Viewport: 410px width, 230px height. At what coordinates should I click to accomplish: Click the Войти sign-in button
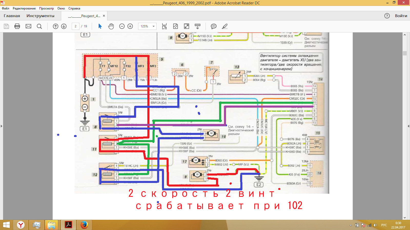click(401, 16)
